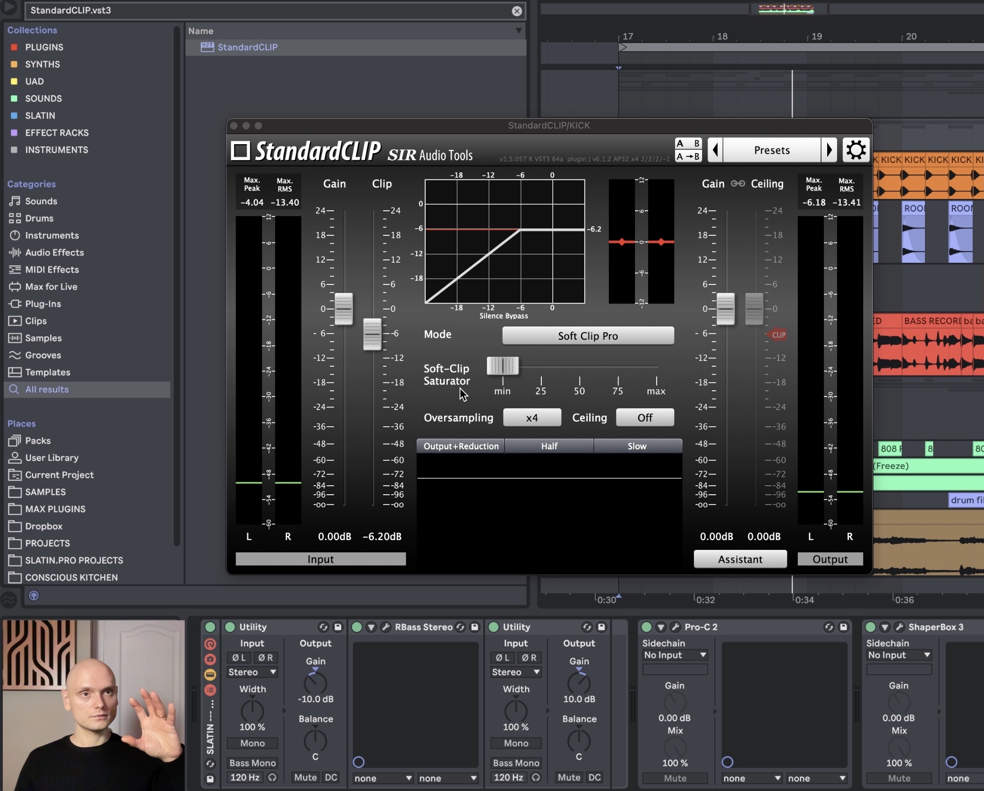The width and height of the screenshot is (984, 791).
Task: Select the Slow display tab
Action: pos(637,446)
